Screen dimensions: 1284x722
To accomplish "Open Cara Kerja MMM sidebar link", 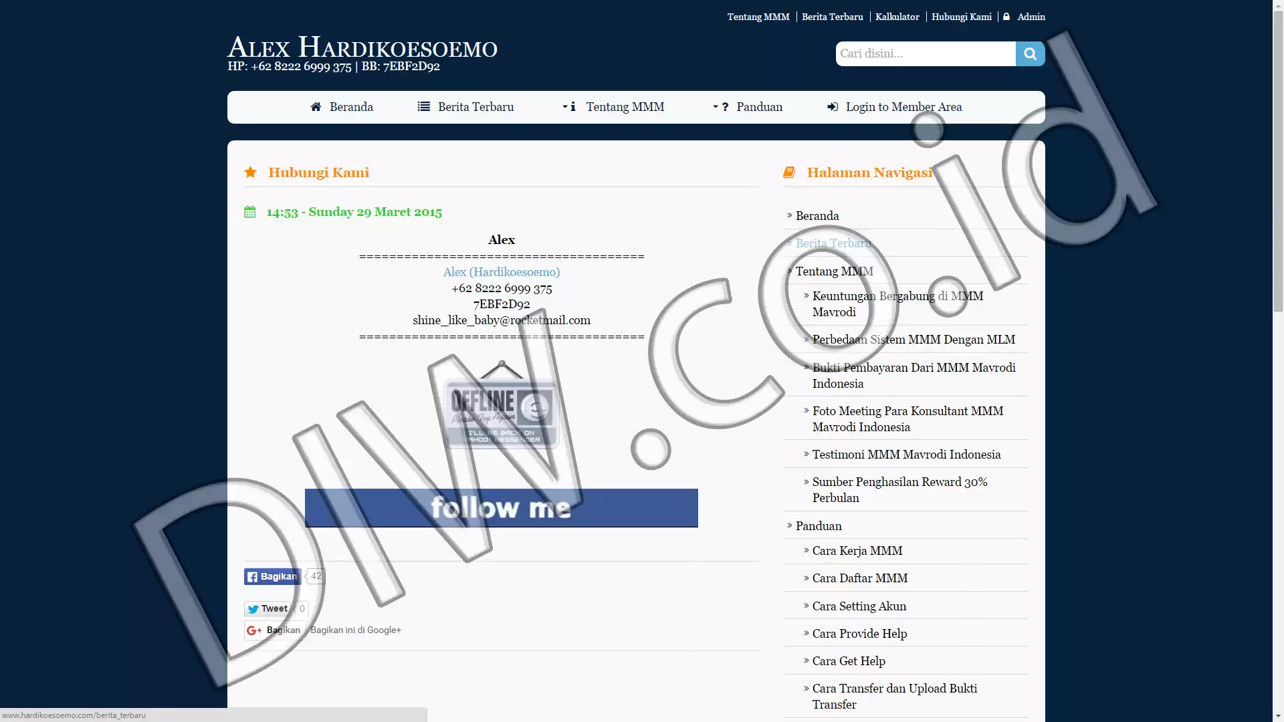I will click(x=857, y=551).
